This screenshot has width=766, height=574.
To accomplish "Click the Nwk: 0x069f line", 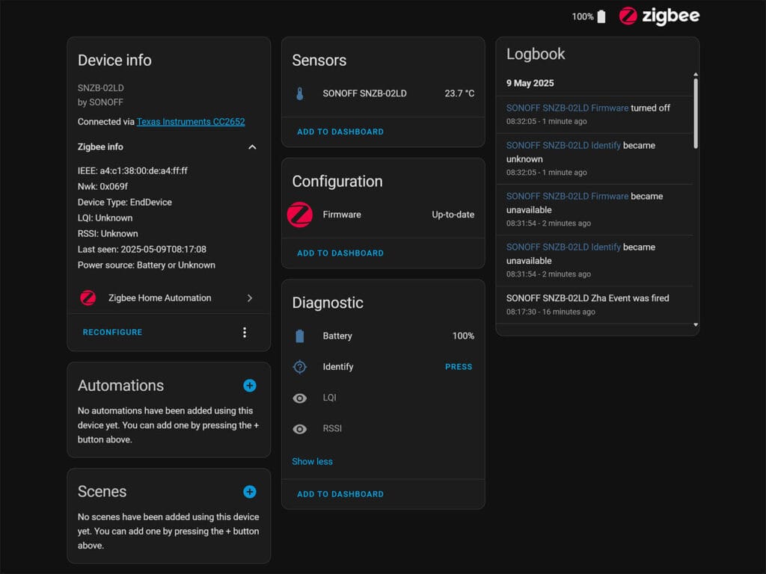I will click(102, 186).
